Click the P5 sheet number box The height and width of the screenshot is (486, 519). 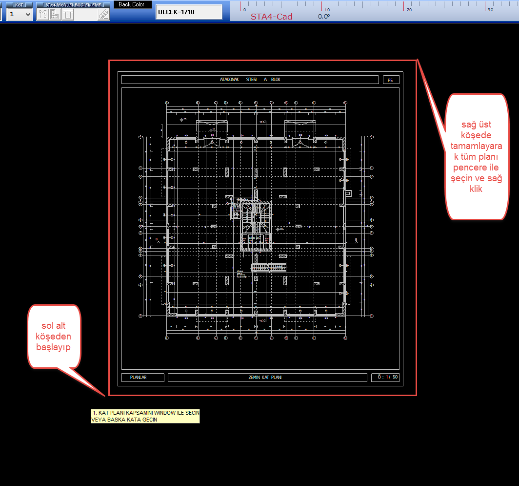pos(390,80)
